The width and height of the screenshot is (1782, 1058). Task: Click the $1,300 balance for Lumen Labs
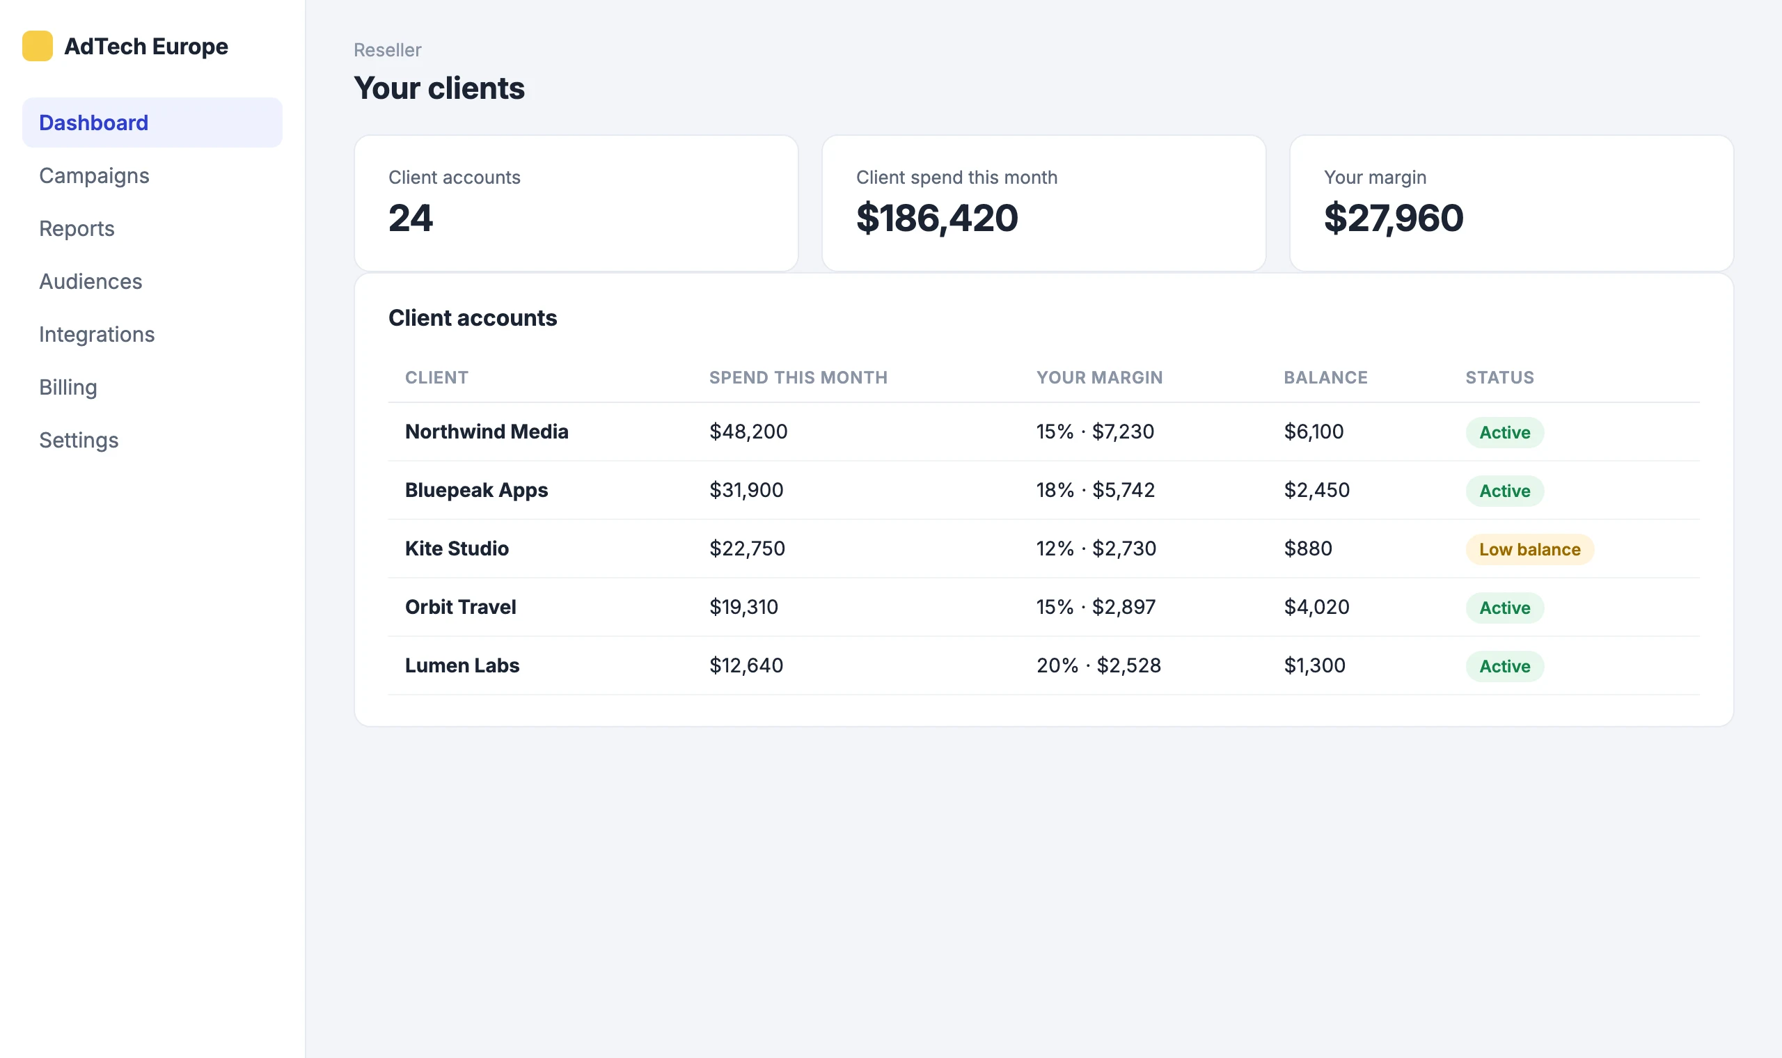[1314, 665]
